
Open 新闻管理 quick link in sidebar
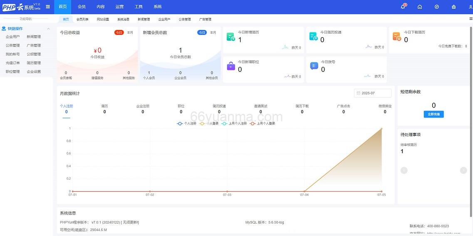pyautogui.click(x=34, y=37)
